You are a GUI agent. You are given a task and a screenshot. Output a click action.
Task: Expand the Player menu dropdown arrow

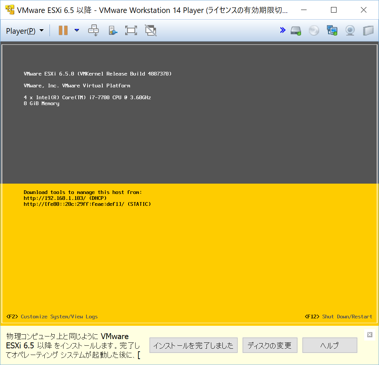click(x=42, y=30)
